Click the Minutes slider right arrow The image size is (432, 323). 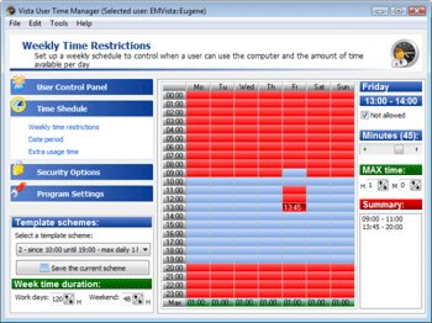417,150
